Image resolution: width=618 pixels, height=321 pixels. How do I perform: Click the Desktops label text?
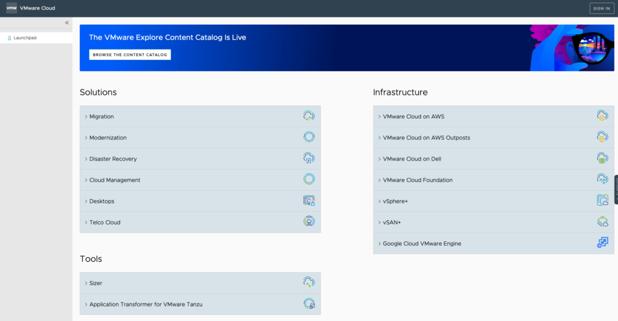click(x=101, y=202)
